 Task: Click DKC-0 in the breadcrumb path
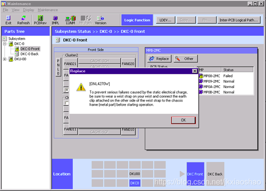click(x=106, y=32)
